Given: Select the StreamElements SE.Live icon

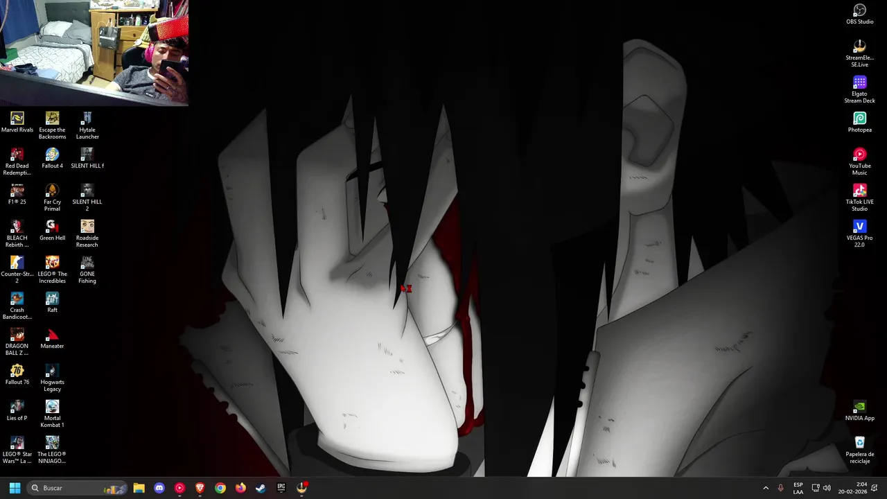Looking at the screenshot, I should (x=859, y=54).
